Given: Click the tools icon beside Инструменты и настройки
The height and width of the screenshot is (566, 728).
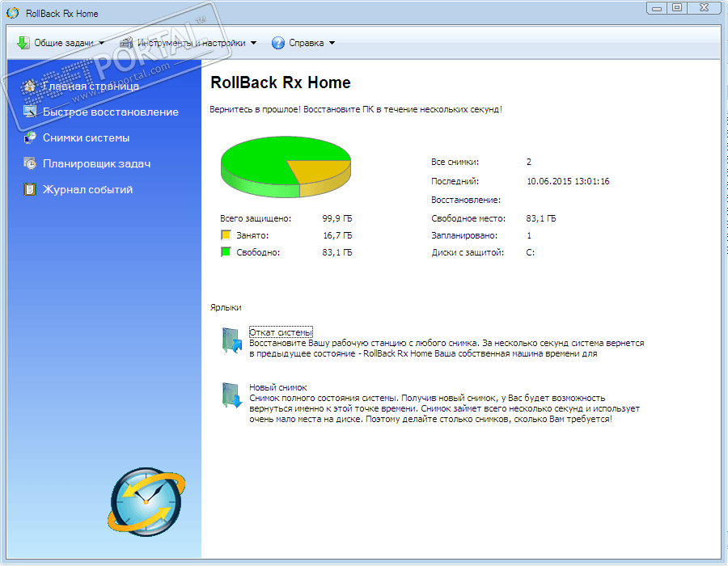Looking at the screenshot, I should tap(126, 43).
